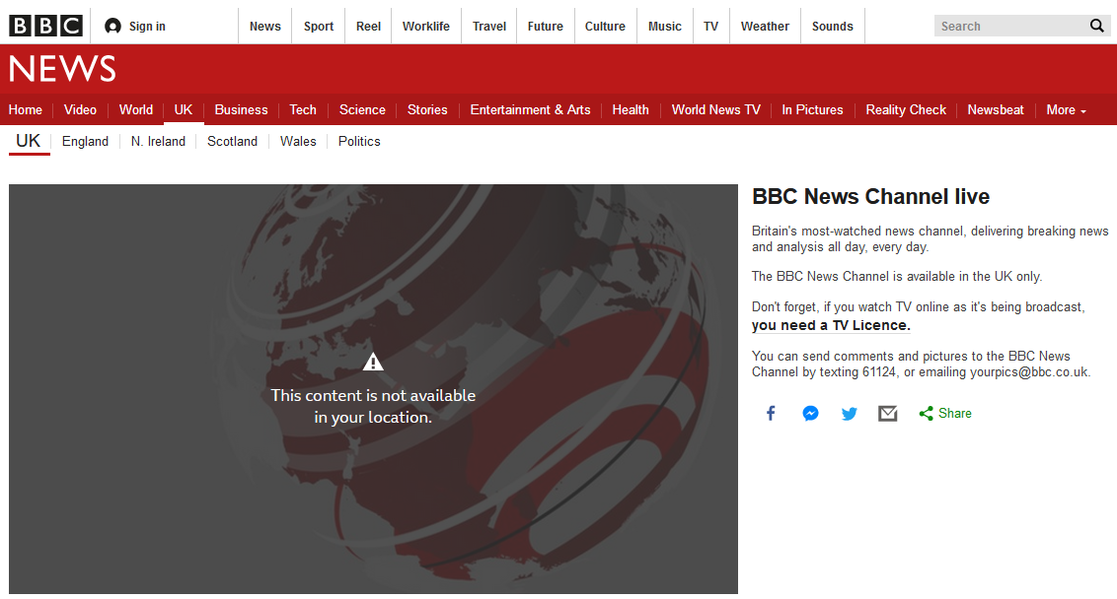1117x599 pixels.
Task: Click text mentioning yourpics@bbc.co.uk
Action: pos(921,365)
